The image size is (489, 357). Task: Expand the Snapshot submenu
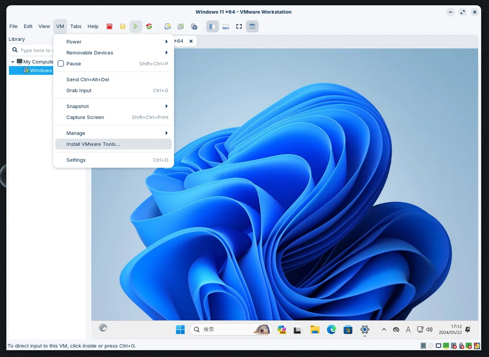(x=113, y=106)
